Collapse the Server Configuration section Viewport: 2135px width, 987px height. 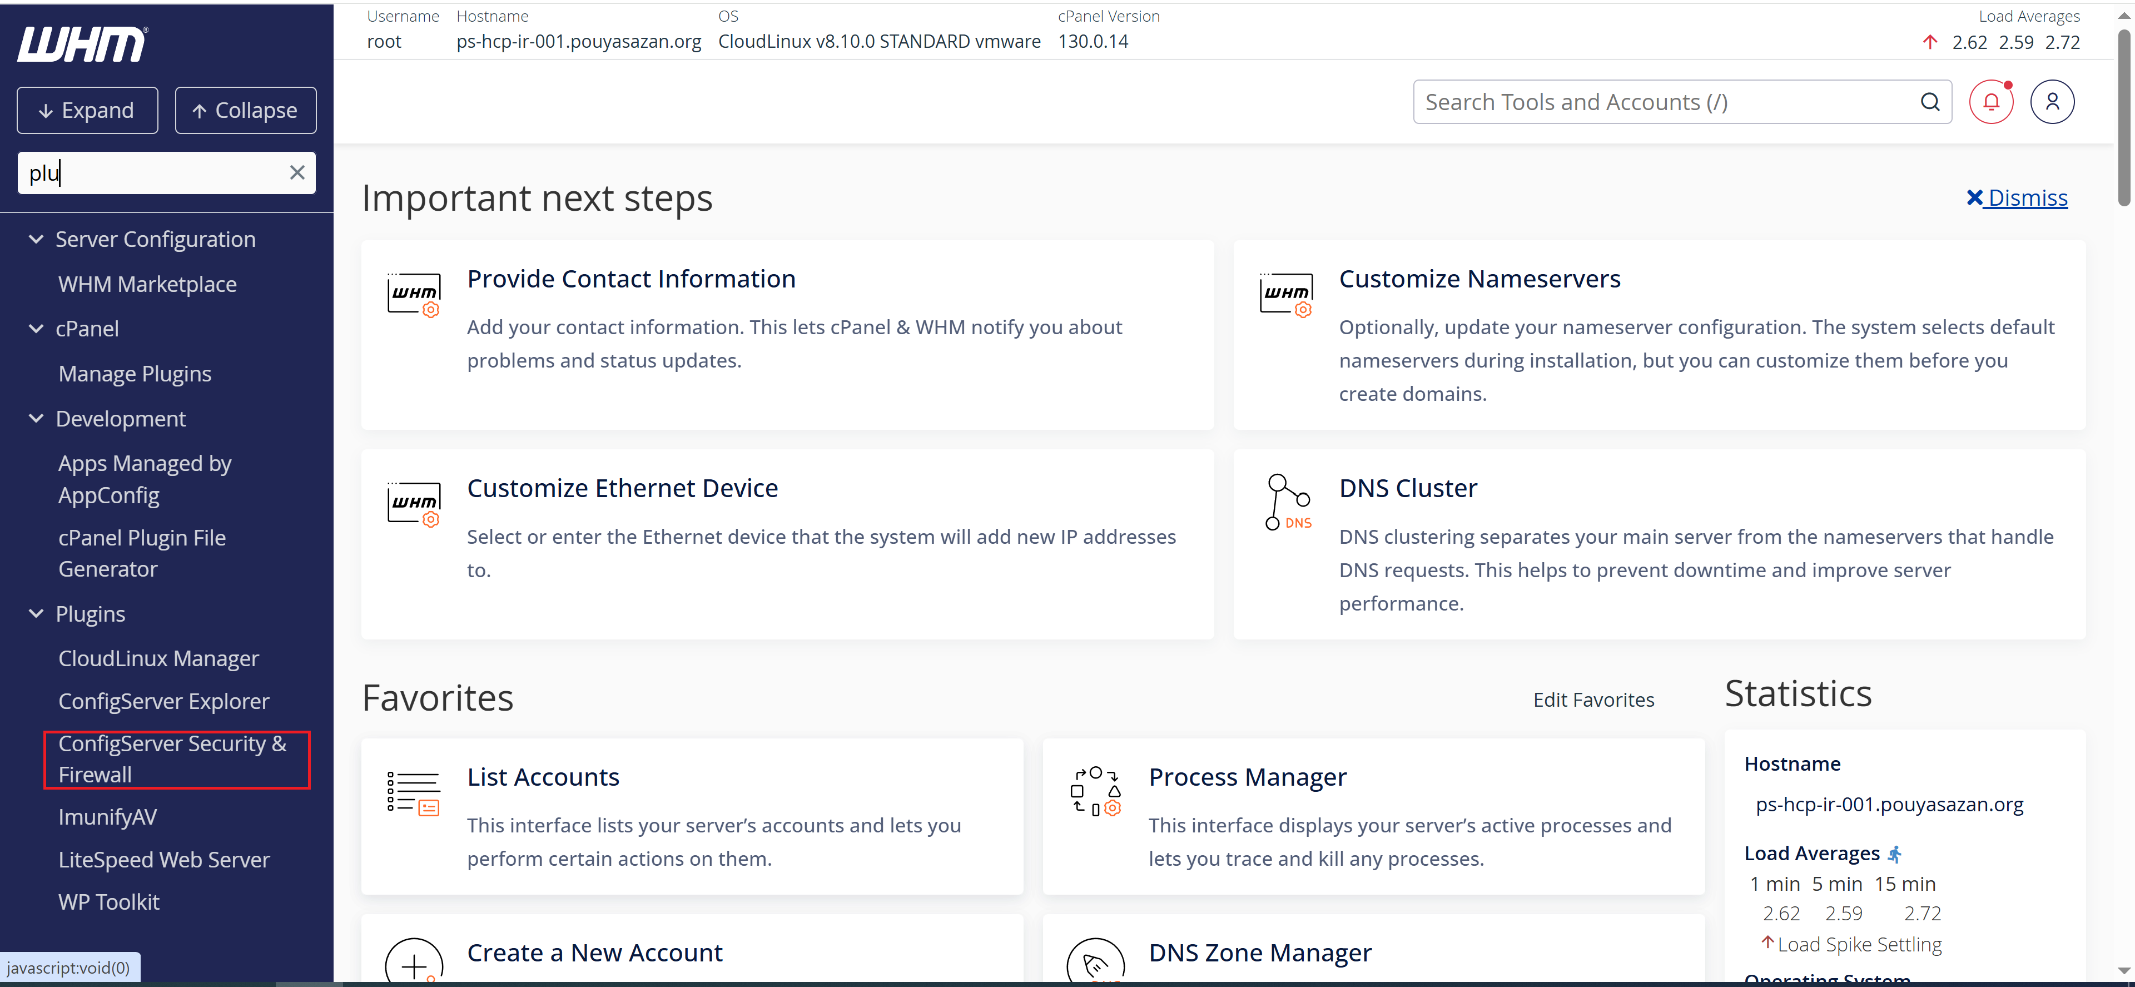click(x=37, y=240)
